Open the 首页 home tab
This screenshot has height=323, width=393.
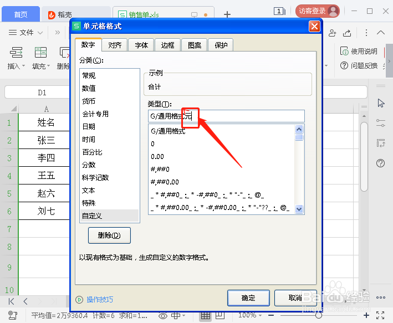21,14
